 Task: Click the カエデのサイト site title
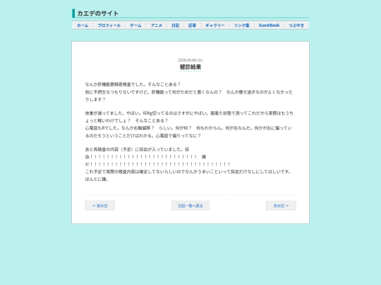[x=97, y=13]
